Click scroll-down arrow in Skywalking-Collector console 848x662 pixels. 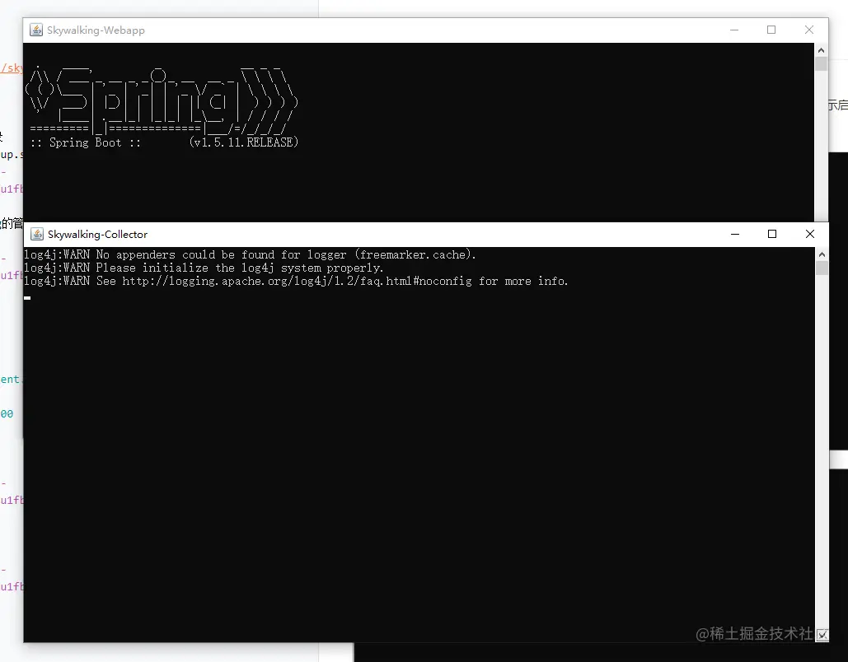[822, 636]
